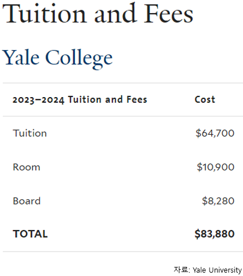Click the word Fees in main title

tap(169, 14)
